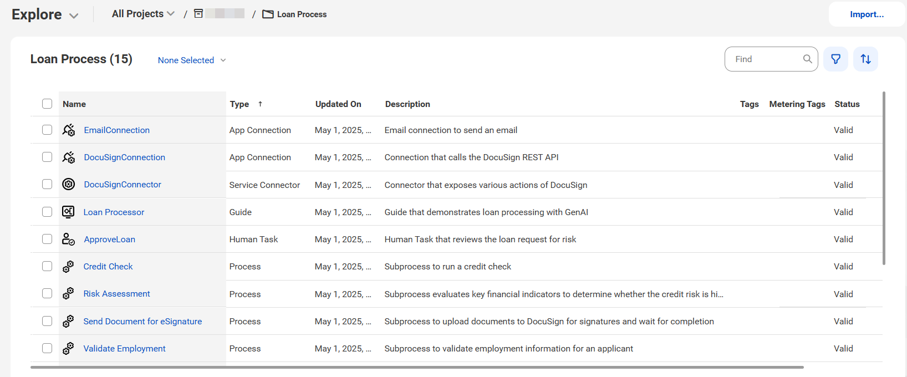Click the Loan Process (15) heading
Viewport: 907px width, 377px height.
click(x=81, y=59)
